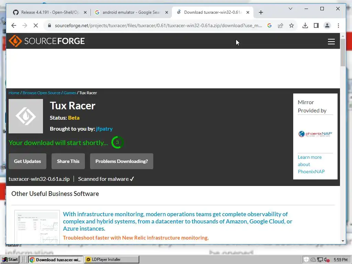Click the network tray icon
352x264 pixels.
click(320, 260)
